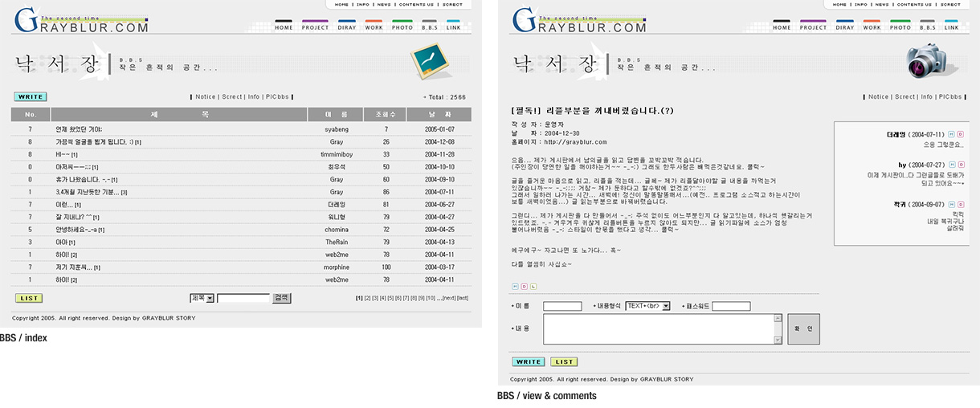The width and height of the screenshot is (980, 408).
Task: Click the GRAYBLUR.COM logo above the post list
Action: (80, 22)
